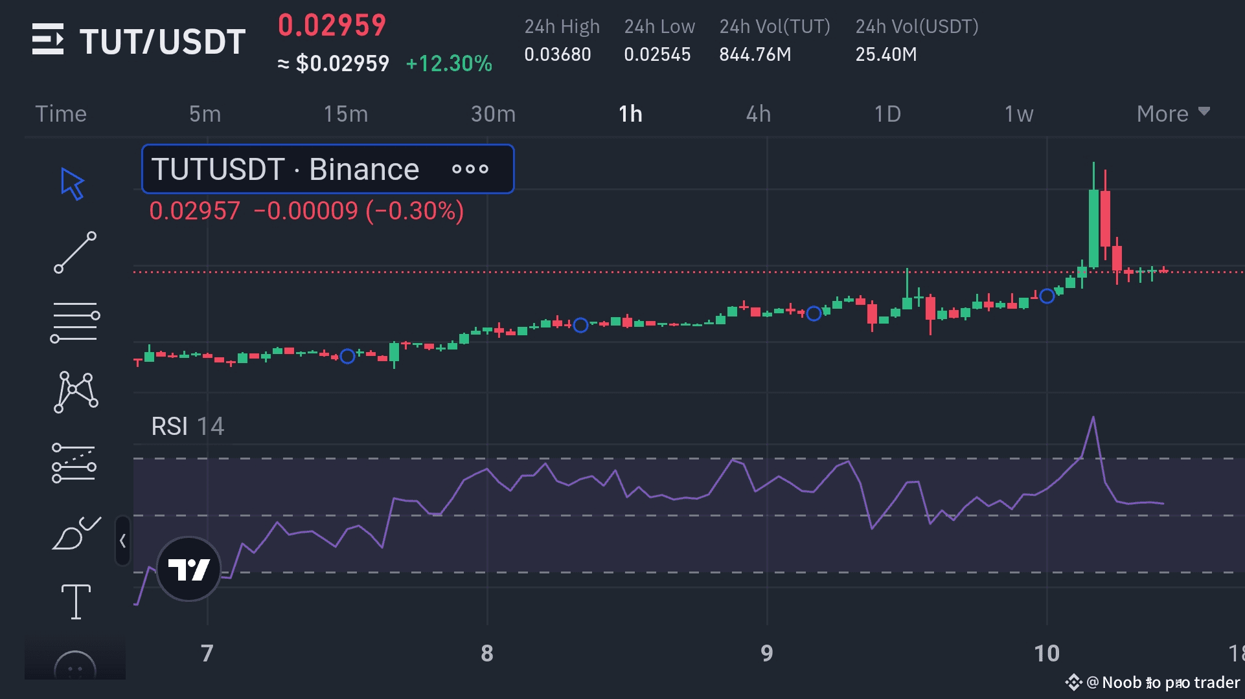
Task: Switch to the 4h timeframe
Action: coord(759,114)
